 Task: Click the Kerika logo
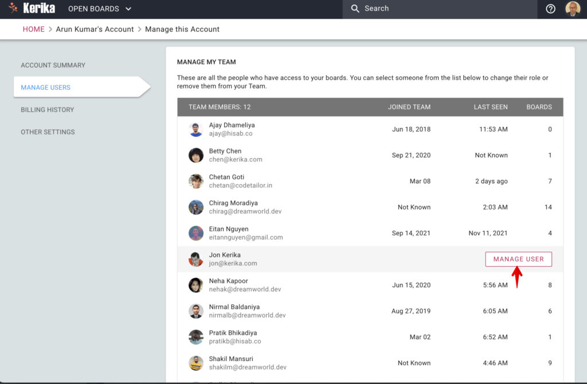[x=32, y=8]
